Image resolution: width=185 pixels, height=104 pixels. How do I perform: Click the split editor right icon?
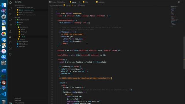[x=179, y=2]
